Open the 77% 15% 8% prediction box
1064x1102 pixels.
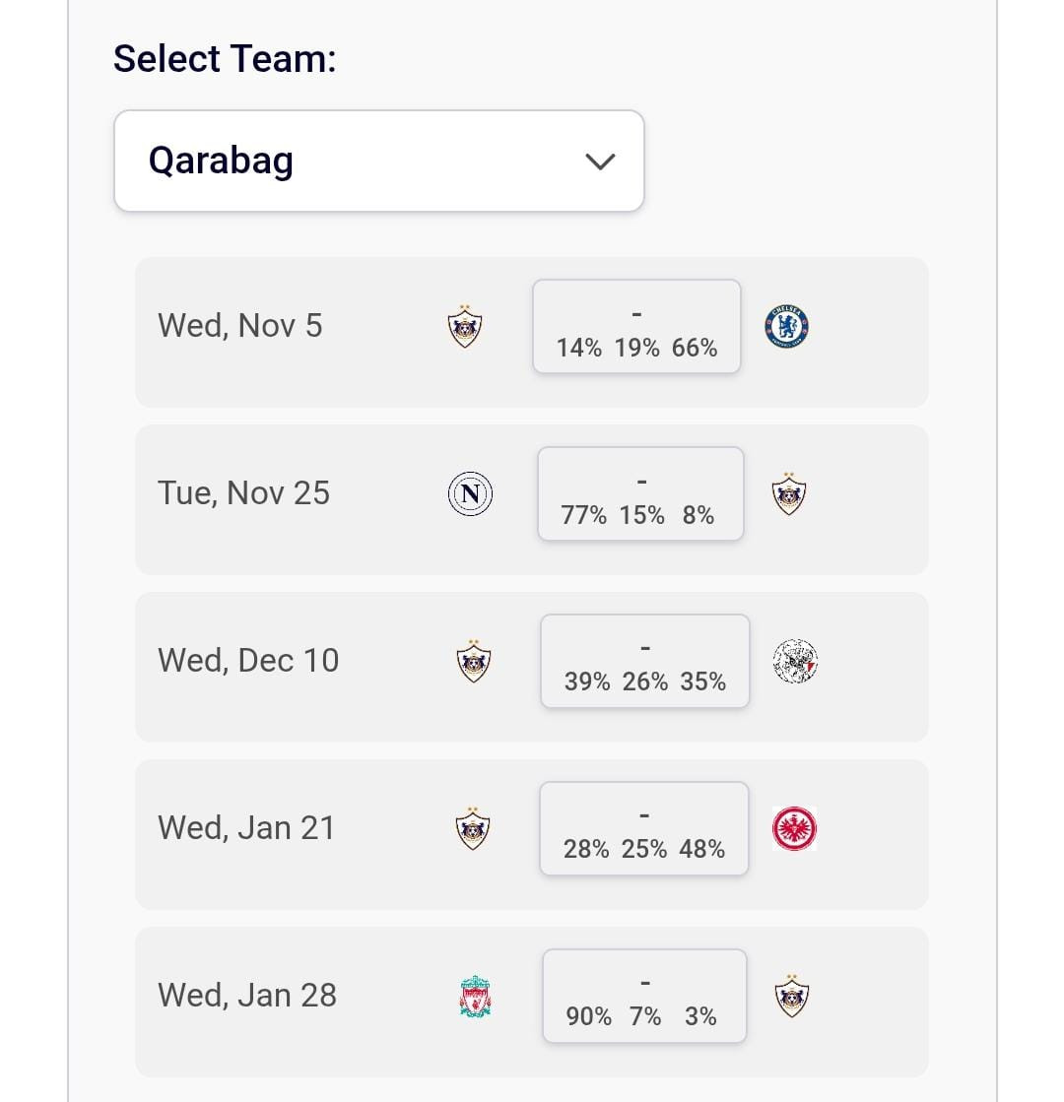point(640,494)
